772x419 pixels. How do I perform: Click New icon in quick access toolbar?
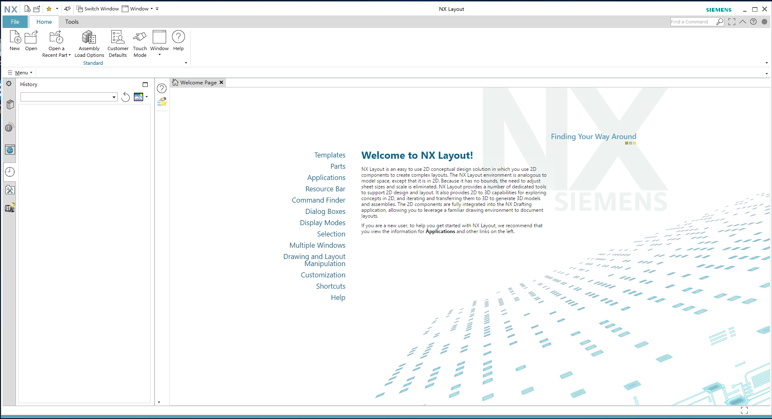point(27,9)
